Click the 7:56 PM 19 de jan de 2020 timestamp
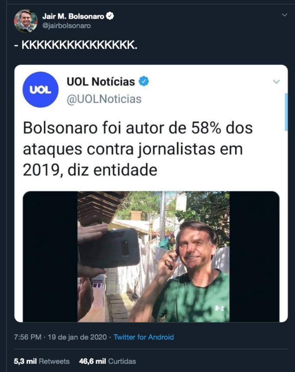 point(60,337)
